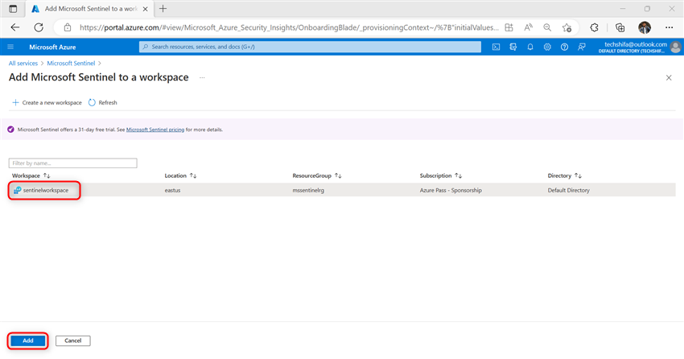This screenshot has height=359, width=684.
Task: Go to the All services breadcrumb
Action: point(23,64)
